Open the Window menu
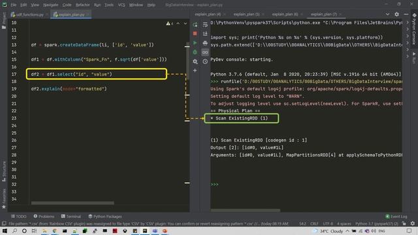The width and height of the screenshot is (418, 235). click(136, 5)
